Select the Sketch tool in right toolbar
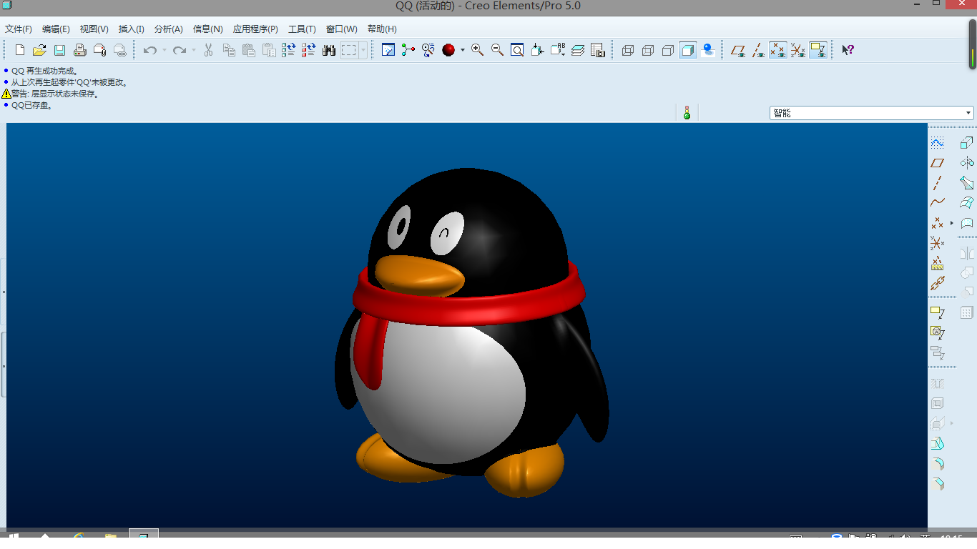 click(938, 143)
